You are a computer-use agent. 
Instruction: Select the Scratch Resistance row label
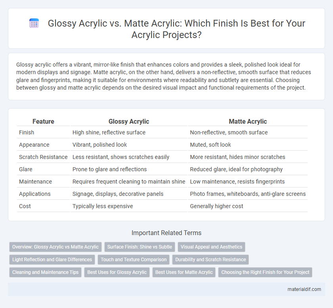[x=43, y=157]
